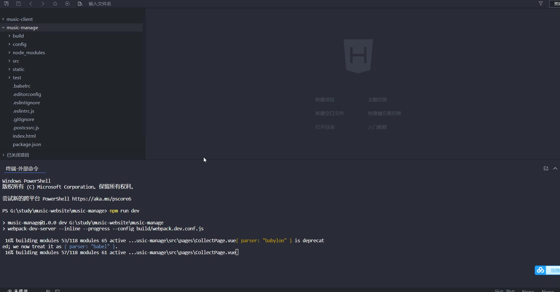Collapse the music-manage project

(x=3, y=27)
